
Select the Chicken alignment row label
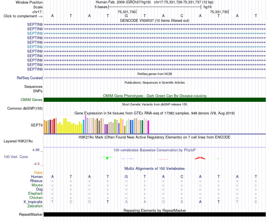(36, 198)
